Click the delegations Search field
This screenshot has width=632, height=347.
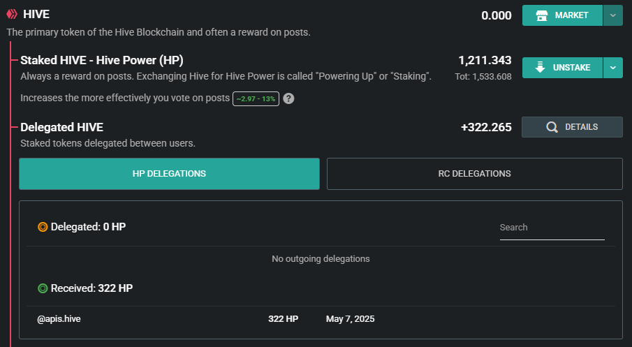click(x=552, y=228)
